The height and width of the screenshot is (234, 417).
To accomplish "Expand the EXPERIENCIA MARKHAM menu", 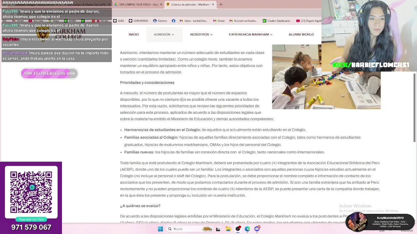I will (x=251, y=34).
